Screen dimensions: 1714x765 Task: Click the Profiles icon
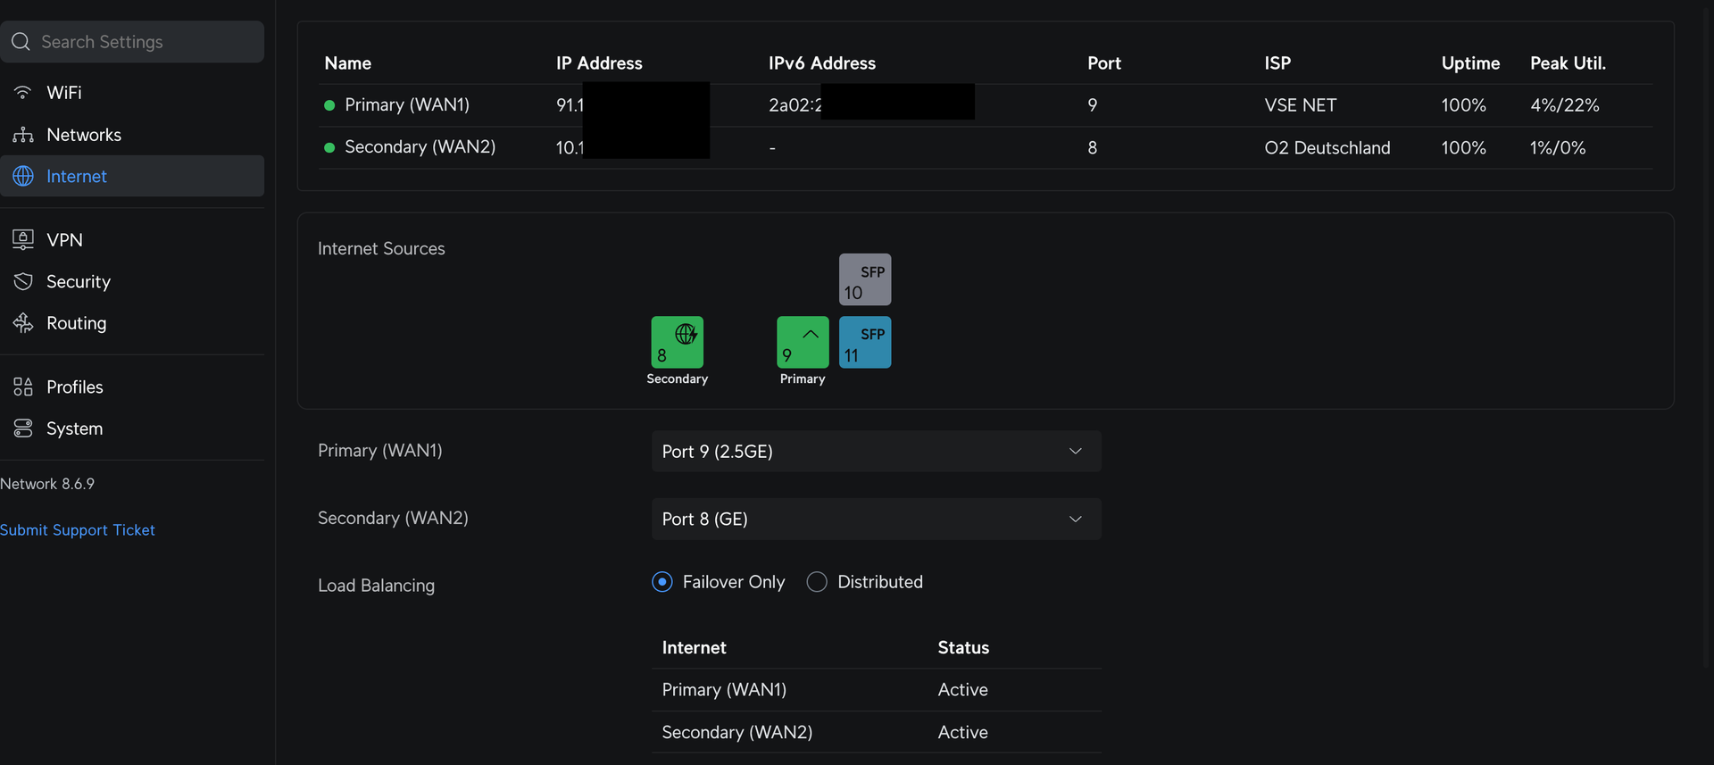[22, 387]
